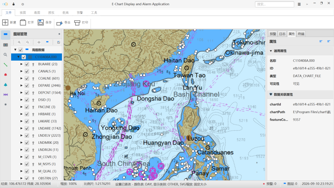This screenshot has height=188, width=334.
Task: Open the gear settings in the 图层管理 header
Action: tap(59, 34)
